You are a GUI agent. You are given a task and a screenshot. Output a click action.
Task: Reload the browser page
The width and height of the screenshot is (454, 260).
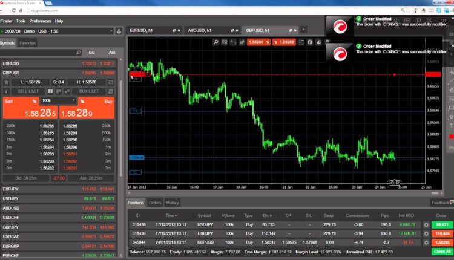[13, 10]
